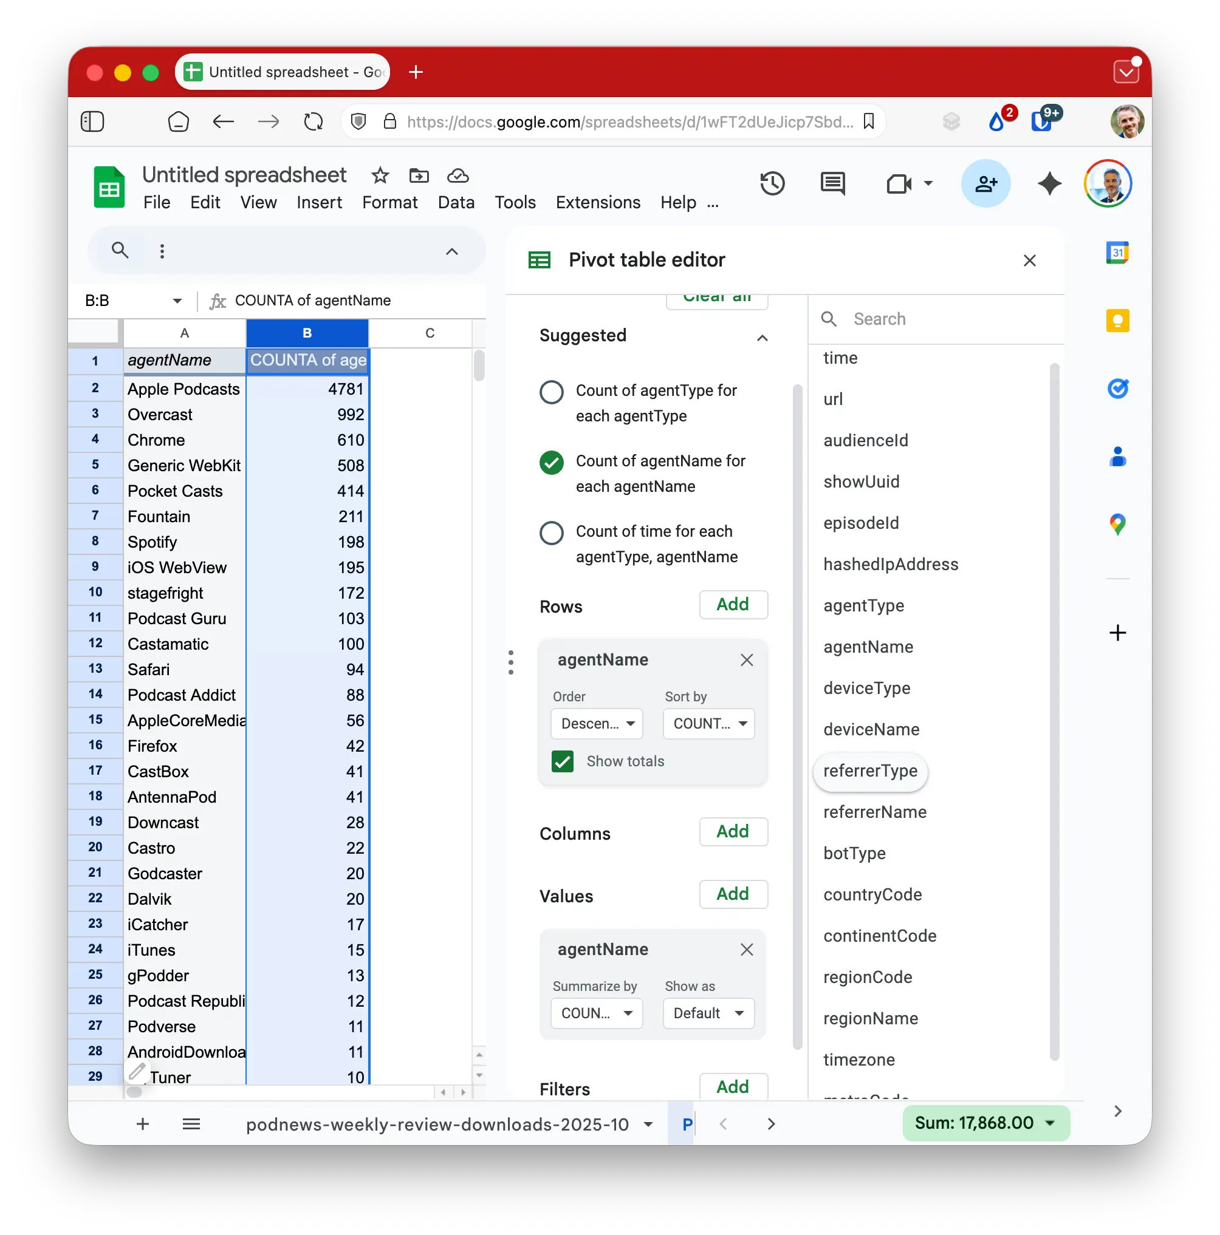Click the Gemini sparkle icon
The height and width of the screenshot is (1235, 1220).
click(1049, 184)
